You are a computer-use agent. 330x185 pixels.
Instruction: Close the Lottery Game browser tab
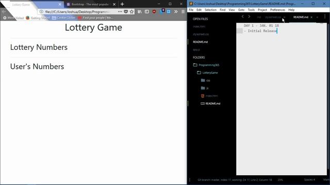(60, 4)
